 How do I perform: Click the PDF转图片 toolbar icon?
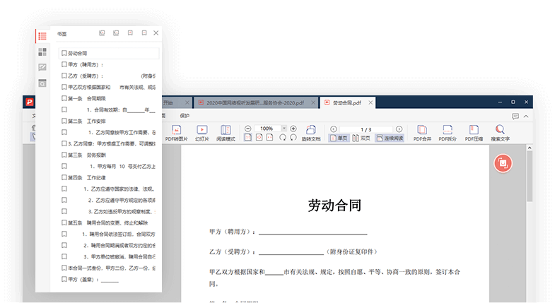pyautogui.click(x=177, y=133)
